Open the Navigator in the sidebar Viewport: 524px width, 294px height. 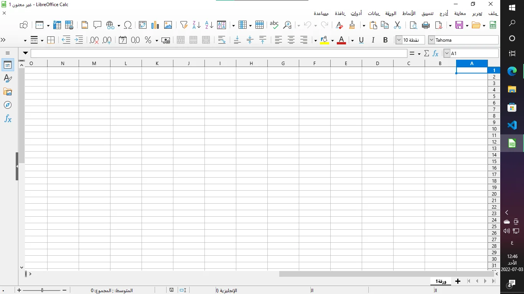[x=8, y=105]
